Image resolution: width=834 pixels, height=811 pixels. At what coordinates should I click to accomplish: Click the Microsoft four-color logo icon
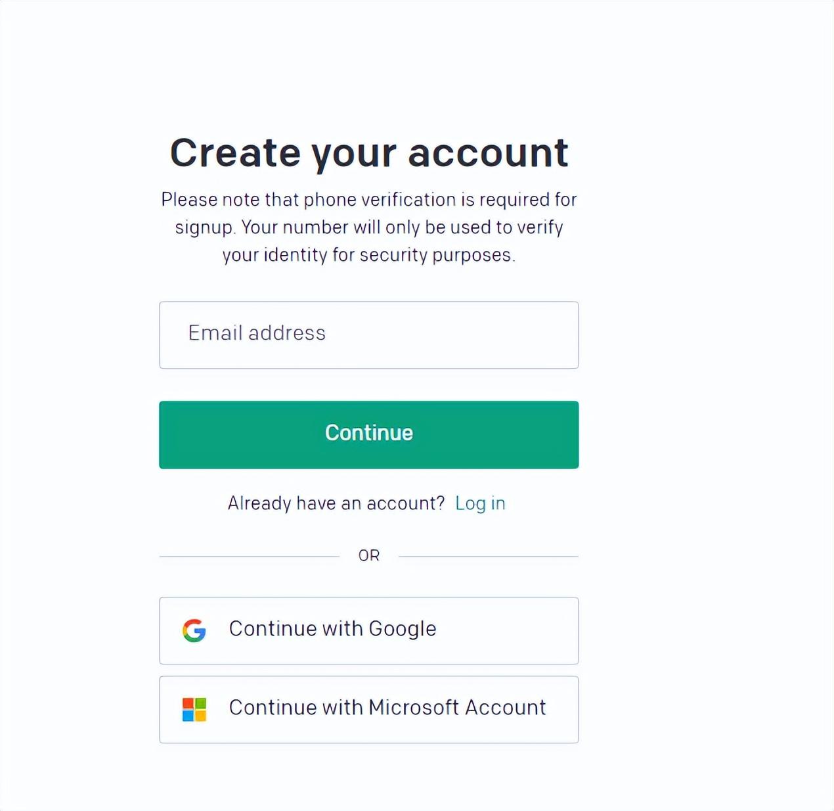coord(194,709)
